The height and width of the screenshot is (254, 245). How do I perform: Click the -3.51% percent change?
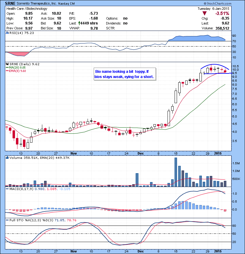pyautogui.click(x=222, y=13)
